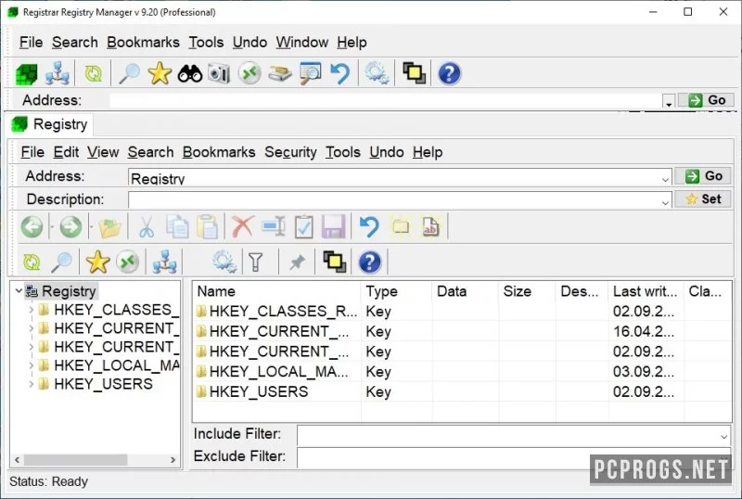Click the gears options icon in top toolbar
This screenshot has height=499, width=742.
click(x=377, y=74)
